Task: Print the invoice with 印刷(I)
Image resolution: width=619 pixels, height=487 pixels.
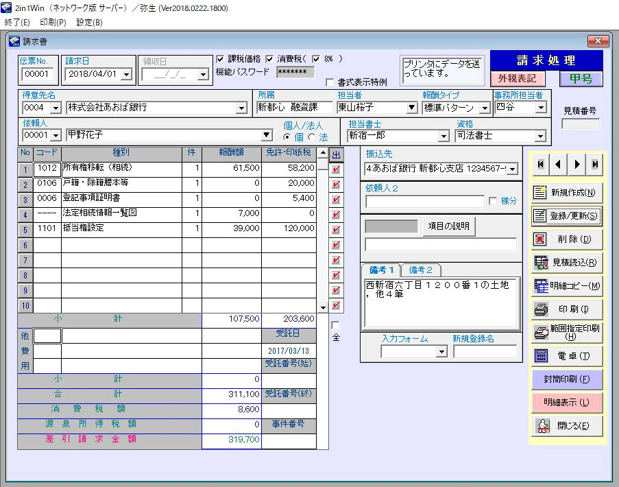Action: tap(567, 309)
